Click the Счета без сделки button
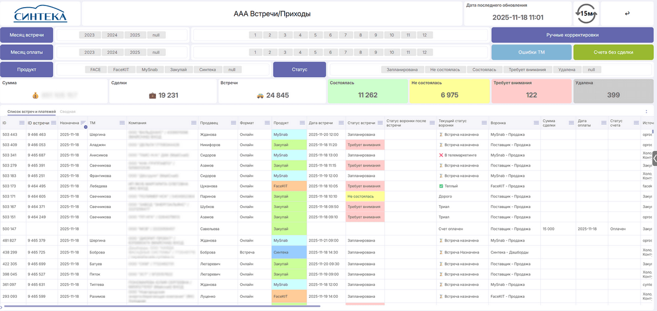The image size is (657, 311). (x=613, y=53)
